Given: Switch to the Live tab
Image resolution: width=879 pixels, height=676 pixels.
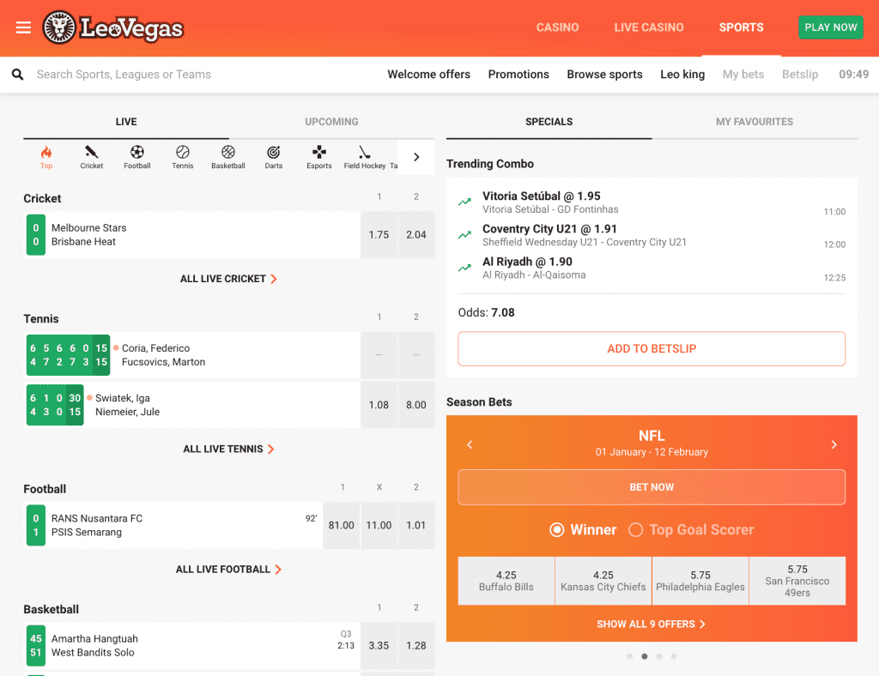Looking at the screenshot, I should (126, 122).
